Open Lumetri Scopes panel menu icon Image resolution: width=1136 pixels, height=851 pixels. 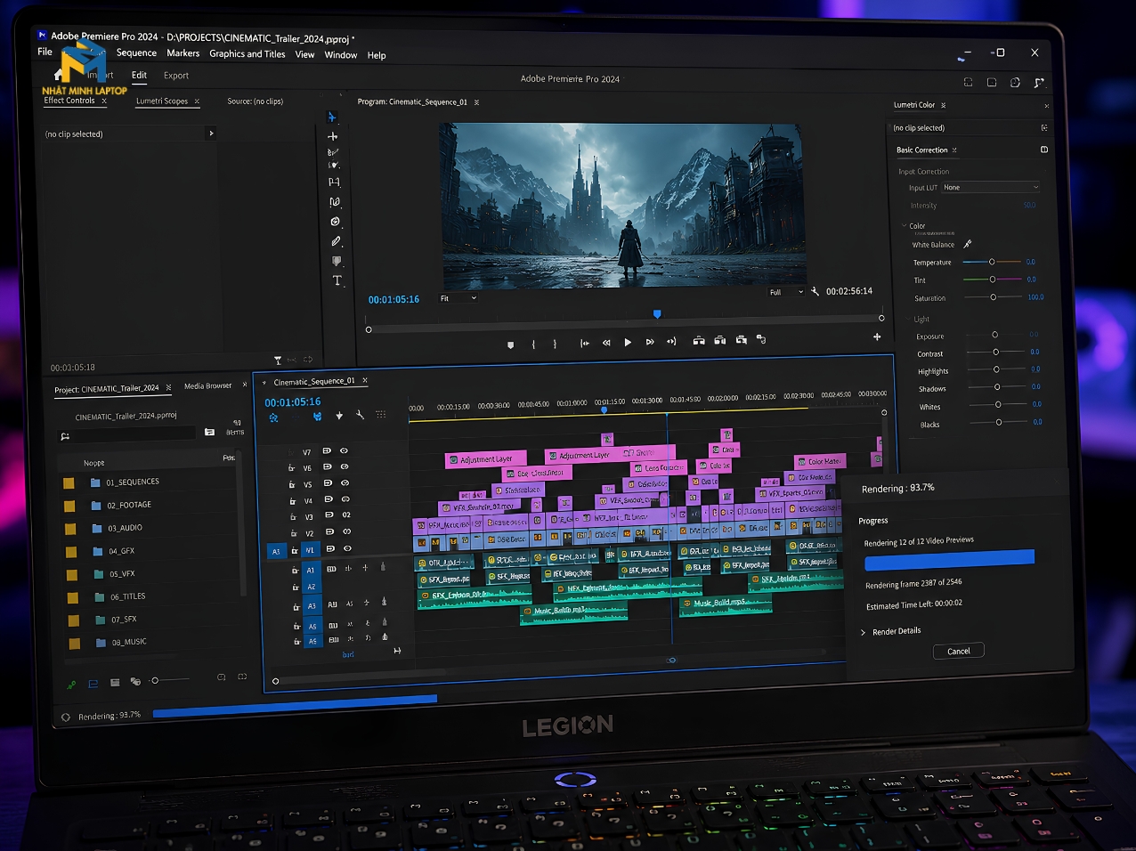click(x=197, y=101)
